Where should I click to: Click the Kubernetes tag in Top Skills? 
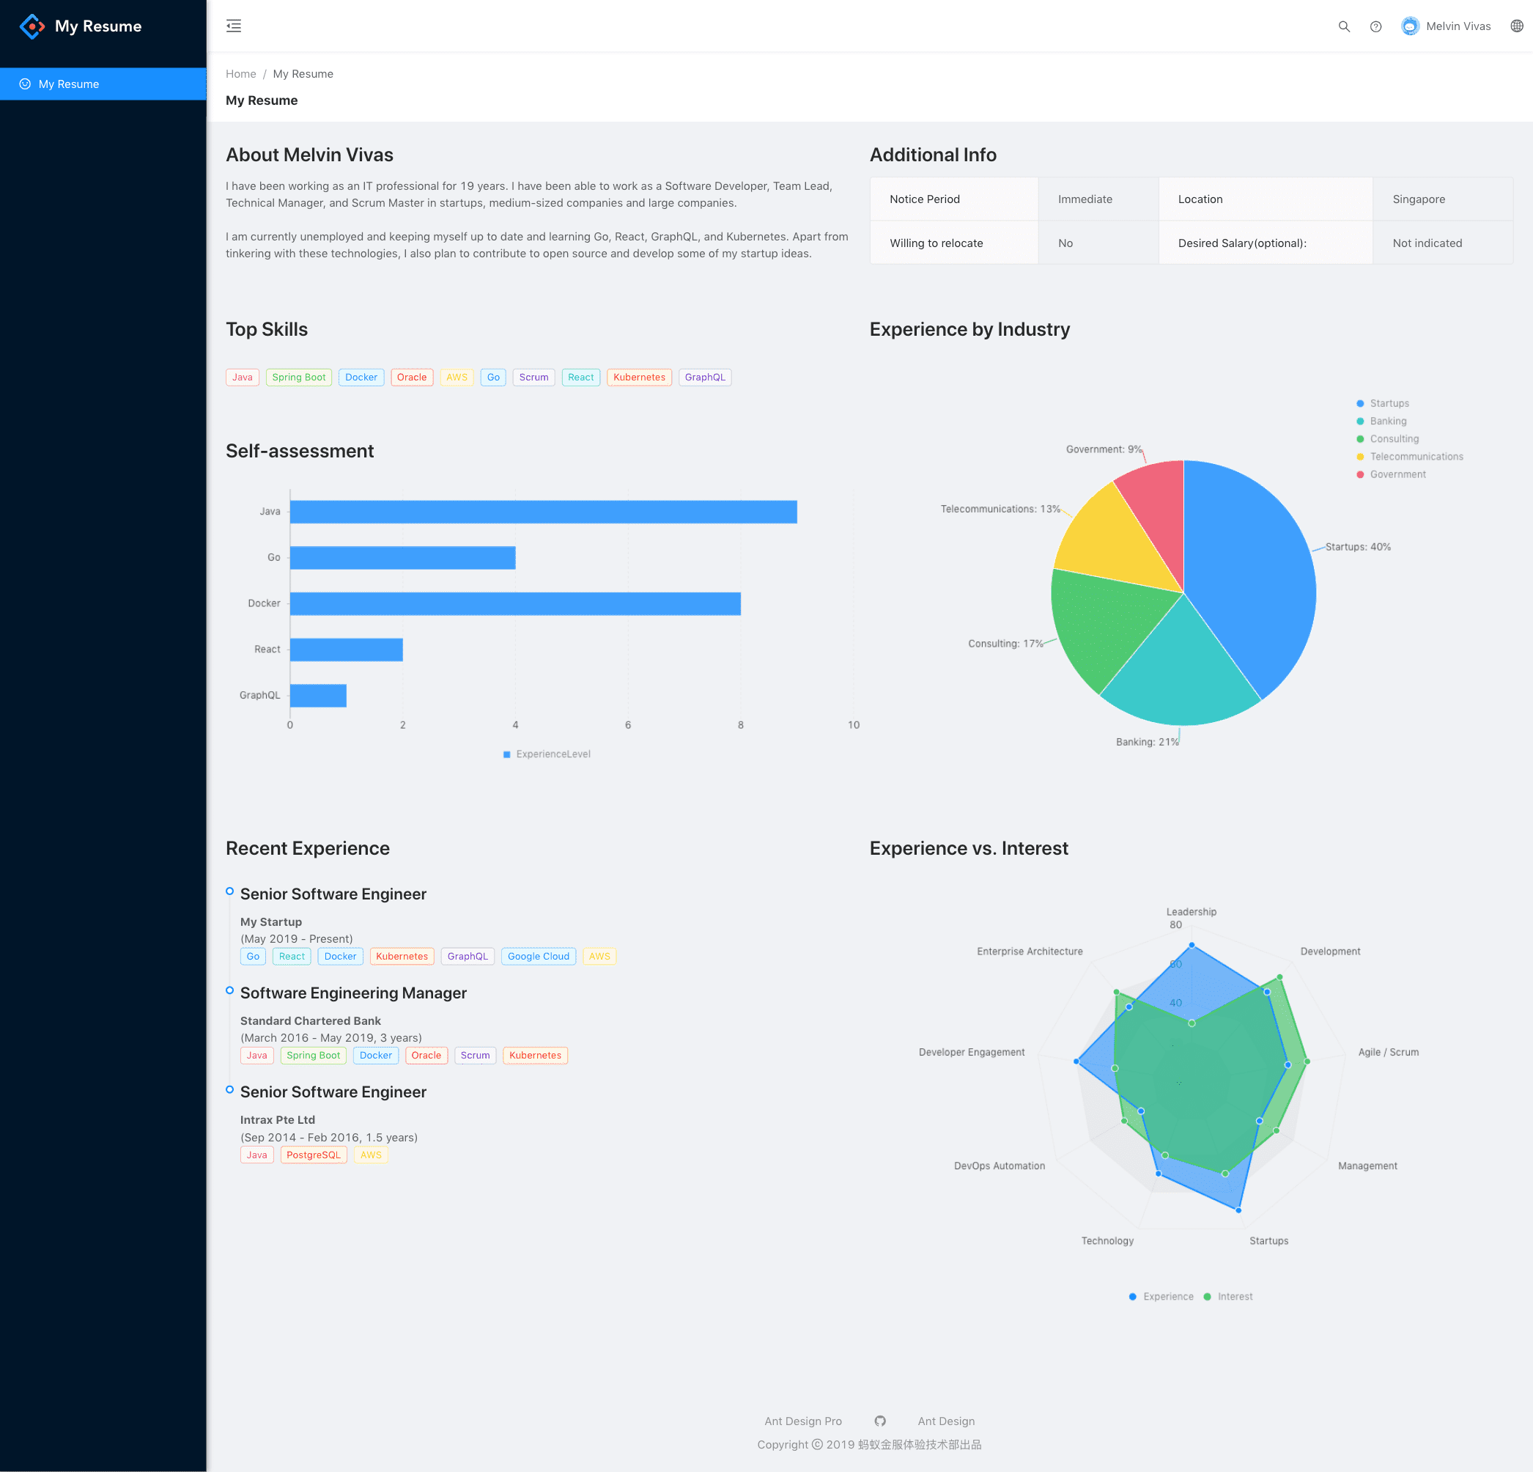639,378
